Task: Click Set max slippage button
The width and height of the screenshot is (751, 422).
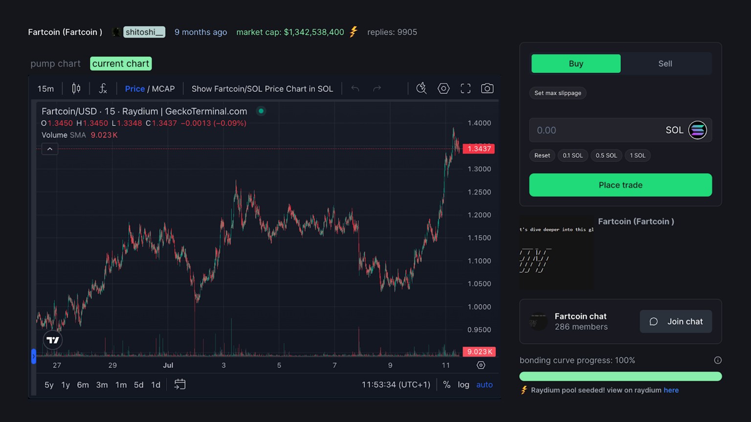Action: click(558, 93)
